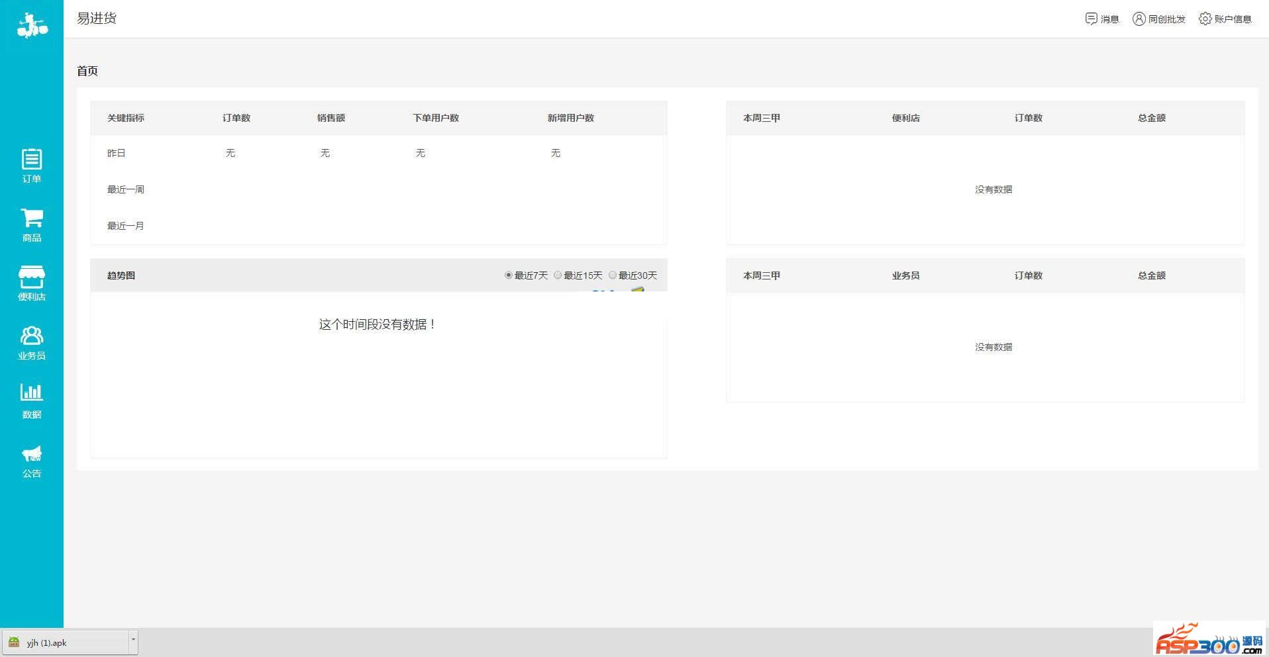
Task: Click the 最近一月 row label
Action: (x=126, y=226)
